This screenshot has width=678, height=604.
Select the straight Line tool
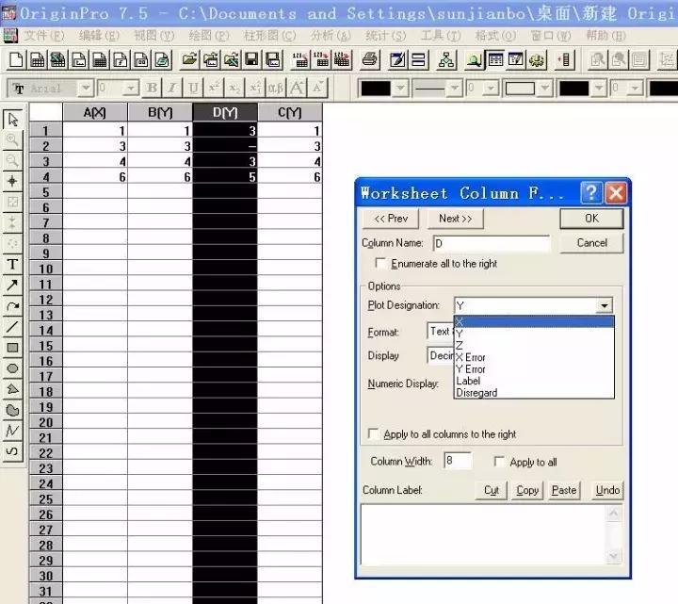12,327
